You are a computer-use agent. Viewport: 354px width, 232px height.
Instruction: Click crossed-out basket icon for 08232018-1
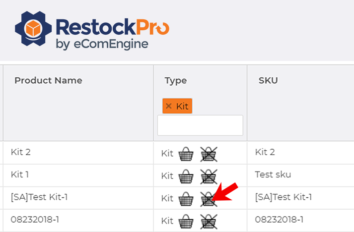click(209, 221)
